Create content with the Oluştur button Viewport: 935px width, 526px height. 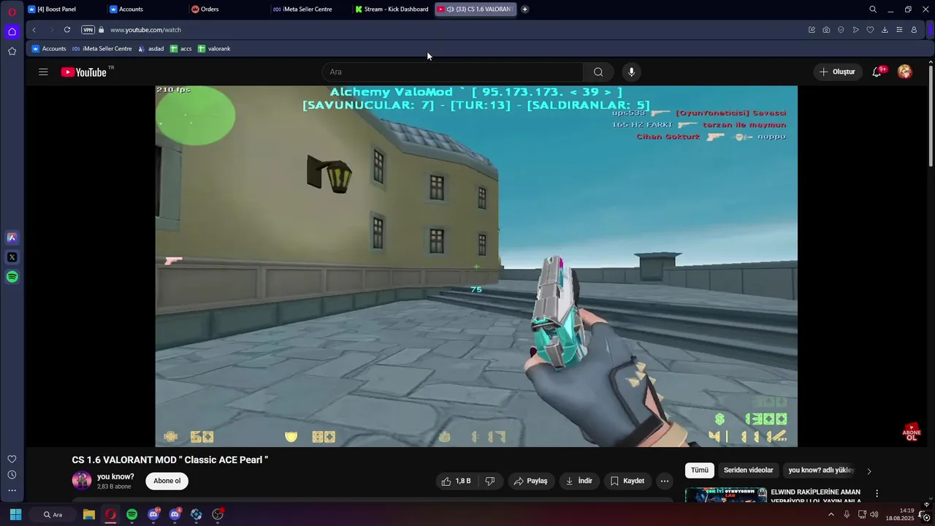[837, 72]
